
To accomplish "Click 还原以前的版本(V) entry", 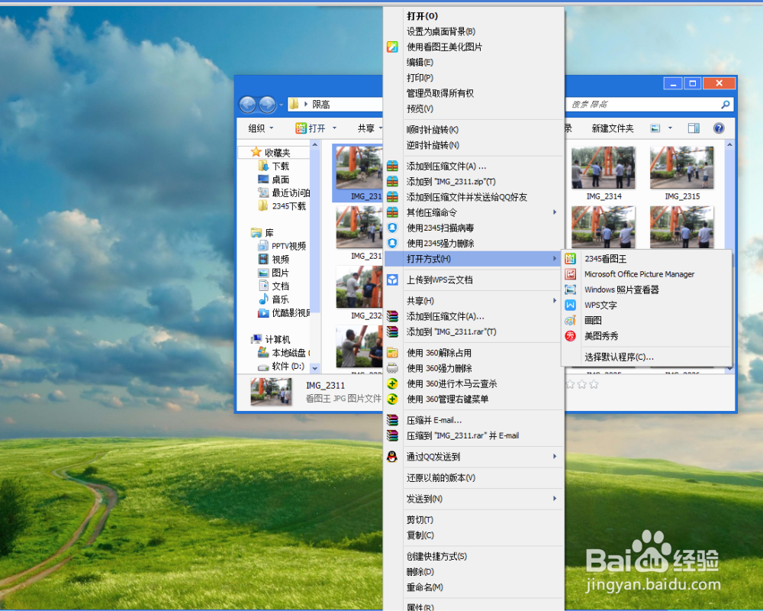I will pyautogui.click(x=441, y=477).
